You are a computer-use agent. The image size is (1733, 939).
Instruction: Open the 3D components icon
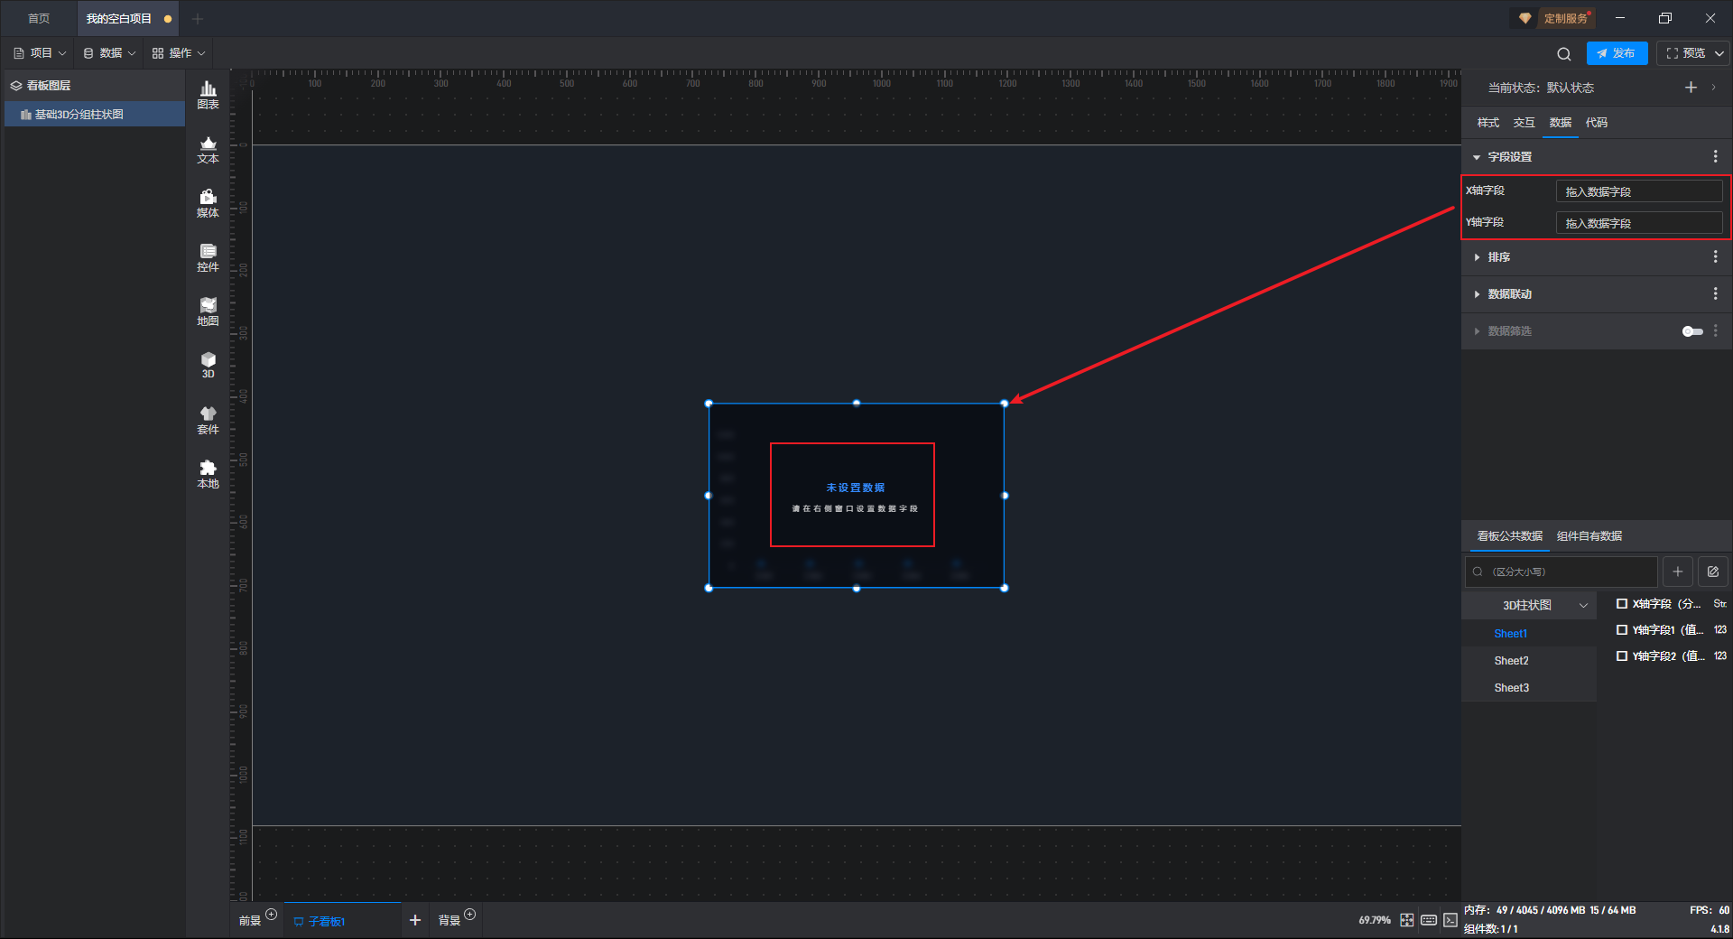pos(208,365)
